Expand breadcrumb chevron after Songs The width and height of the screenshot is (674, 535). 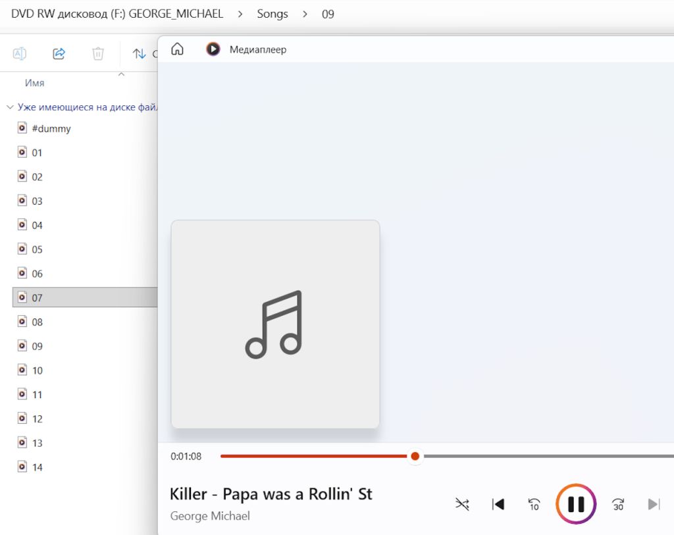(305, 14)
